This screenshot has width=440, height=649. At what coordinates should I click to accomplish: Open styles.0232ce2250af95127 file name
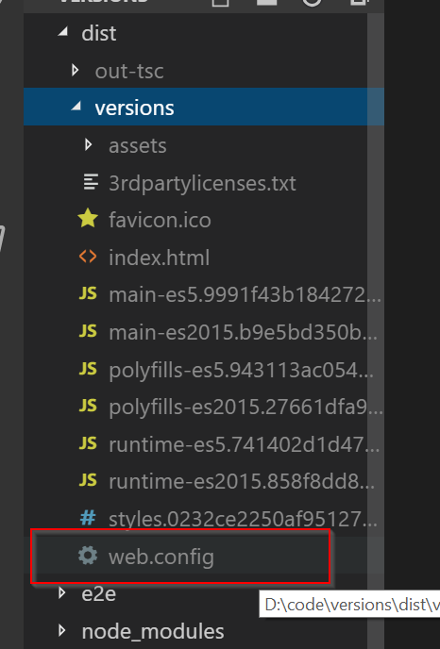[x=244, y=519]
